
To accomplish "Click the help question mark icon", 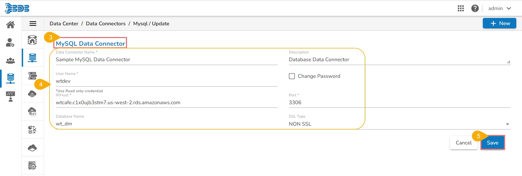I will tap(475, 8).
